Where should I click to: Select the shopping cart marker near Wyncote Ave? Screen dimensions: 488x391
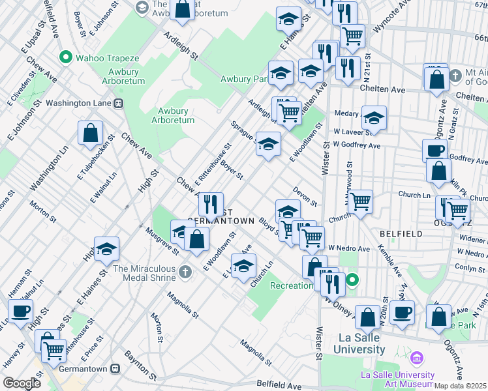pyautogui.click(x=352, y=36)
